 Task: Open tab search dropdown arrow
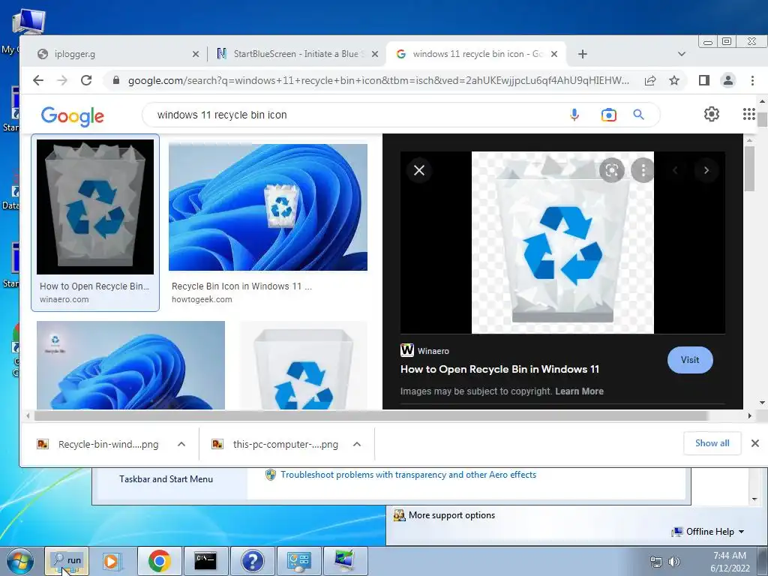tap(681, 54)
